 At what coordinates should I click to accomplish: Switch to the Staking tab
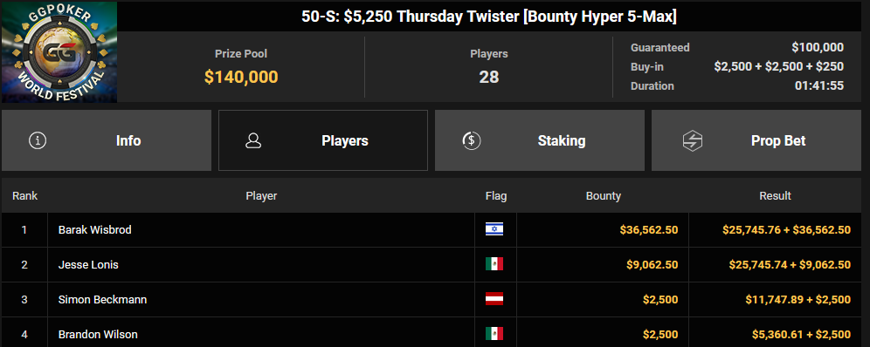pyautogui.click(x=540, y=140)
